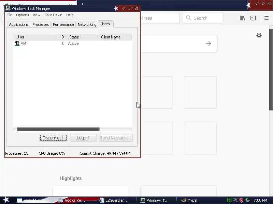Switch to the Networking tab
The image size is (273, 204).
tap(87, 24)
